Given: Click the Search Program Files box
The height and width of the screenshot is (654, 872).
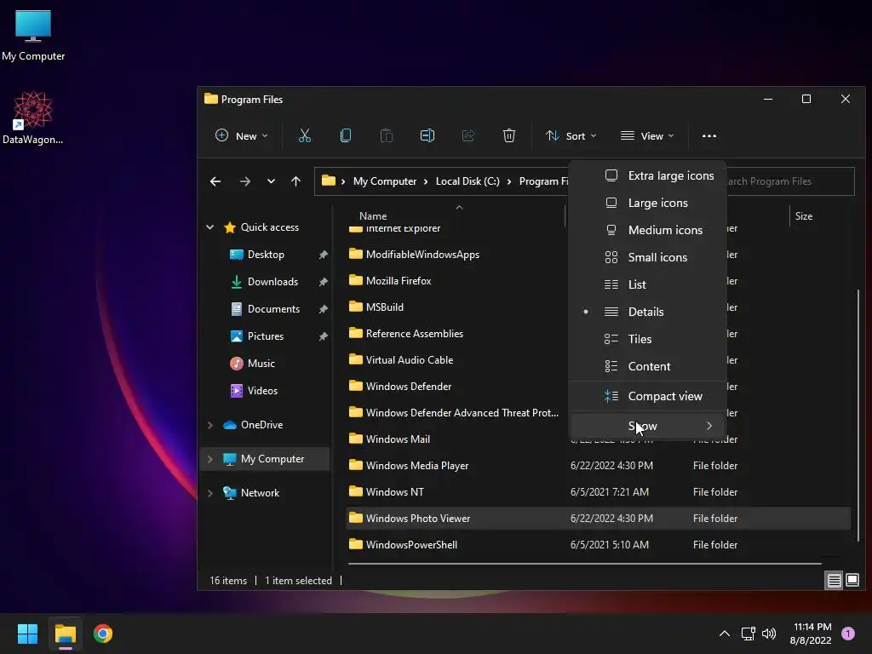Looking at the screenshot, I should pyautogui.click(x=790, y=181).
